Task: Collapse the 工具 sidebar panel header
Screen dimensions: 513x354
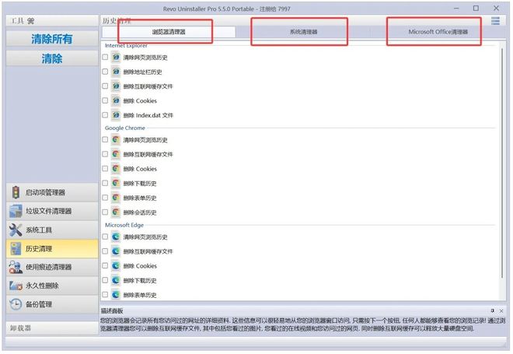Action: click(x=52, y=21)
